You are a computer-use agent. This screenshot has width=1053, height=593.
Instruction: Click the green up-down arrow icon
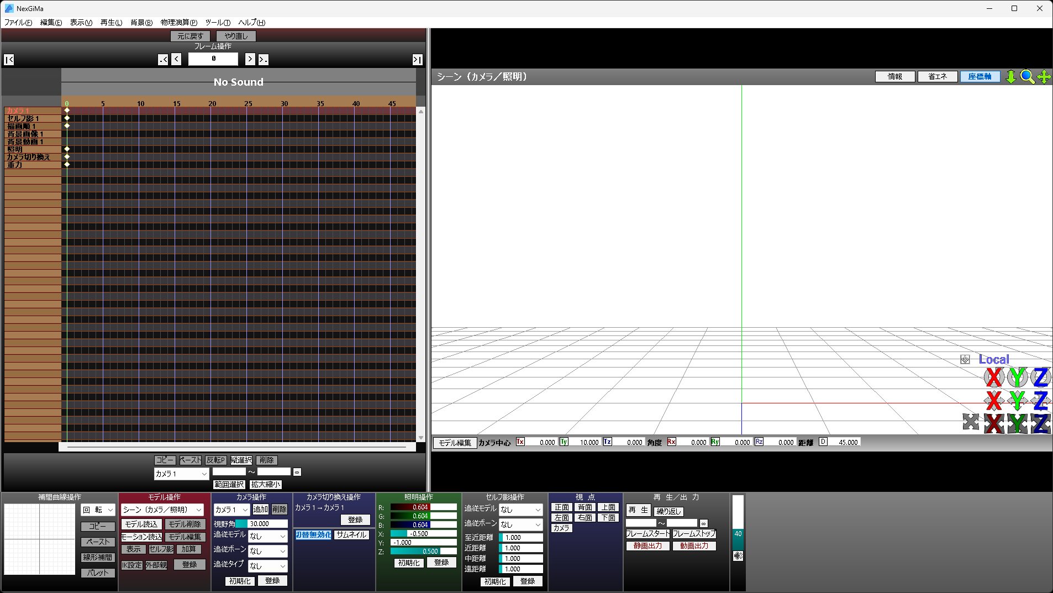coord(1010,77)
